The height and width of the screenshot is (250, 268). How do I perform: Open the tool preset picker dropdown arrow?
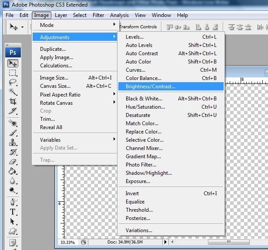coord(22,27)
